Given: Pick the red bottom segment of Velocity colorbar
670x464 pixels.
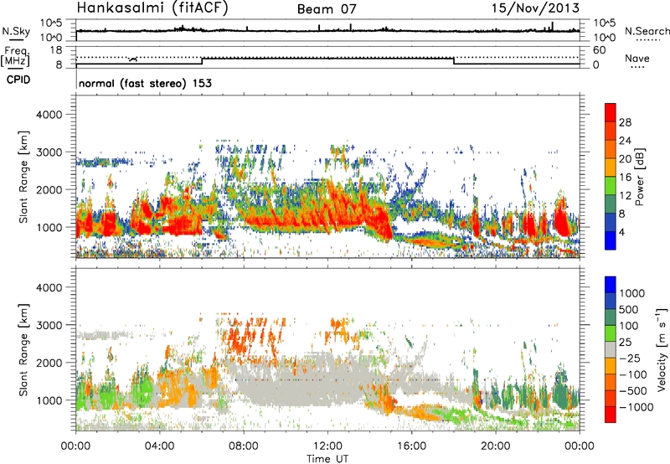Looking at the screenshot, I should [611, 415].
